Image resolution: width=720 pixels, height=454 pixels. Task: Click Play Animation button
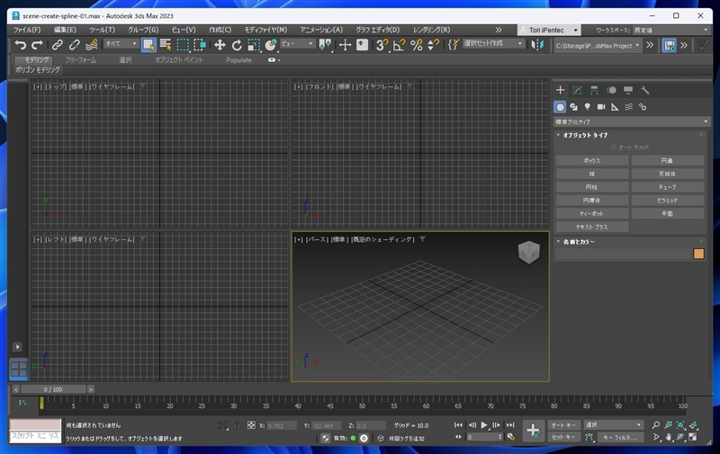[x=484, y=425]
